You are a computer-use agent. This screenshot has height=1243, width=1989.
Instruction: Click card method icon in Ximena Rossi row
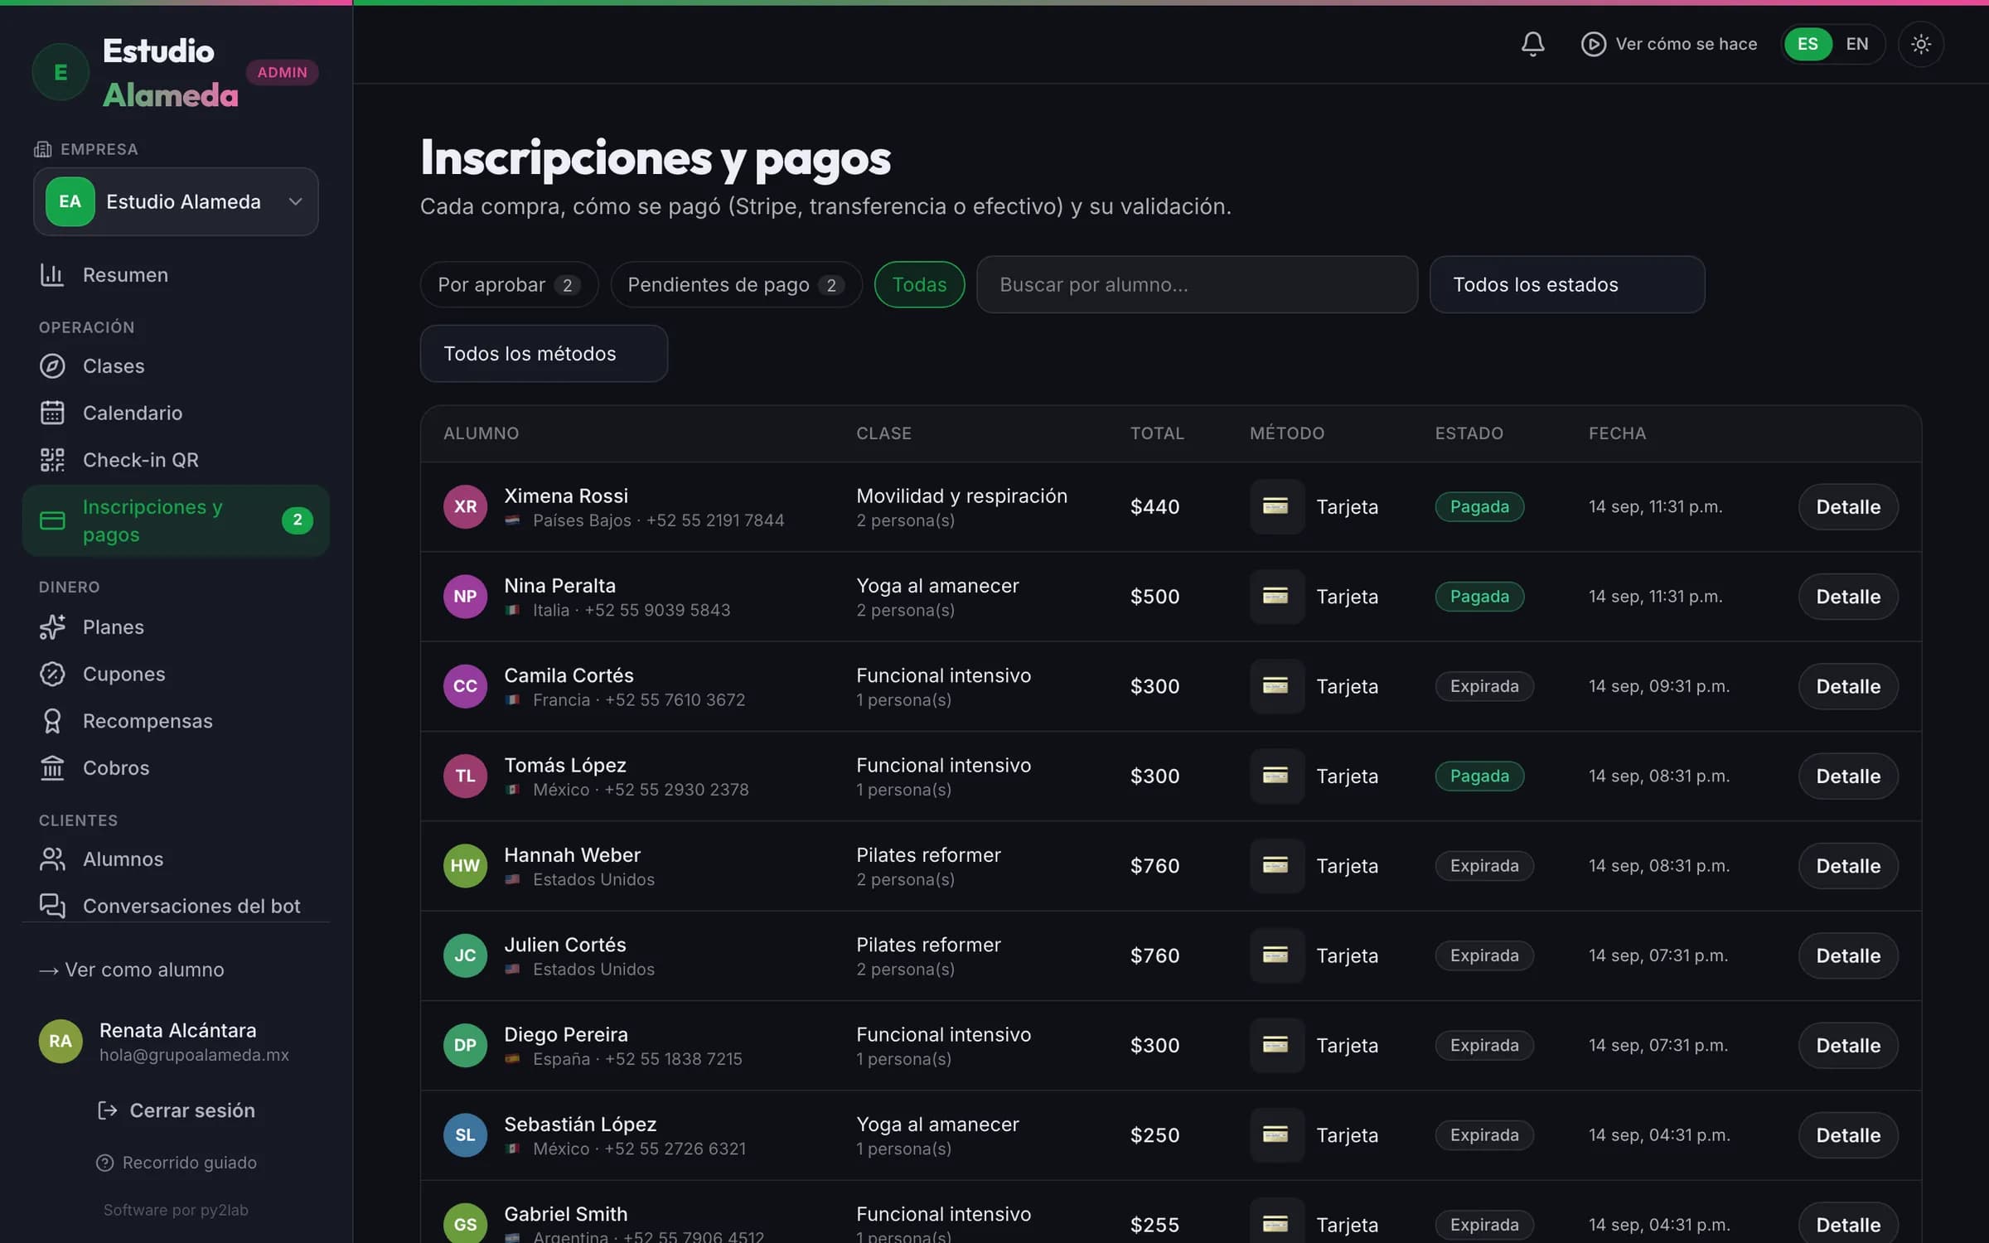click(1276, 506)
